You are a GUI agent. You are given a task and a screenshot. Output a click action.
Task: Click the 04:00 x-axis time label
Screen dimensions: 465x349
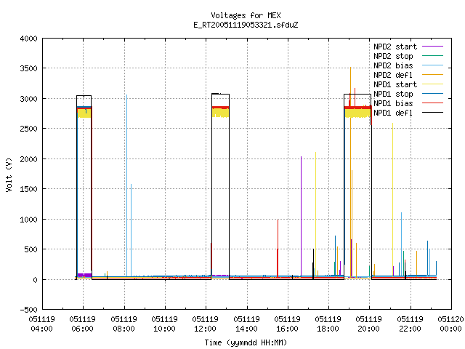point(42,329)
